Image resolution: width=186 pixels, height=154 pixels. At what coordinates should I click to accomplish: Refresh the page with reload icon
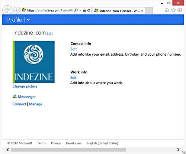[x=89, y=10]
